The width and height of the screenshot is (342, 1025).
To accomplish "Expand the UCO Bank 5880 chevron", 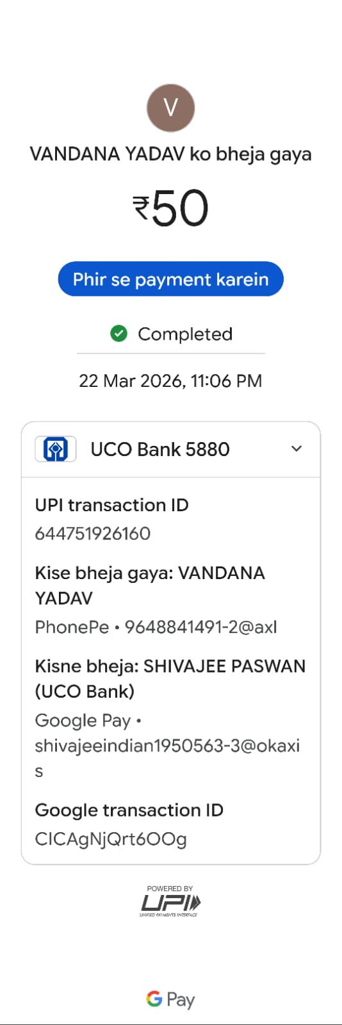I will [296, 448].
